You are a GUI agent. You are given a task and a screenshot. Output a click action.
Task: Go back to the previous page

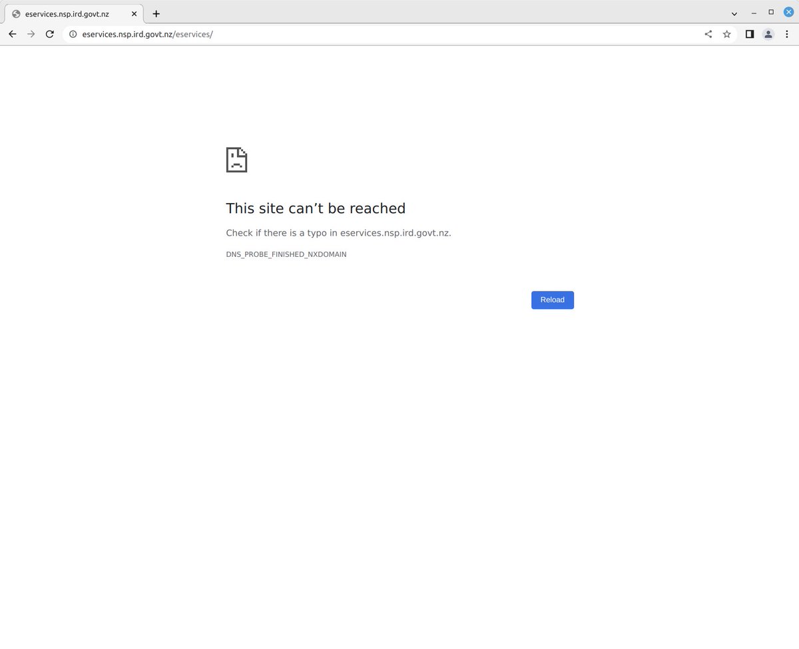coord(13,34)
